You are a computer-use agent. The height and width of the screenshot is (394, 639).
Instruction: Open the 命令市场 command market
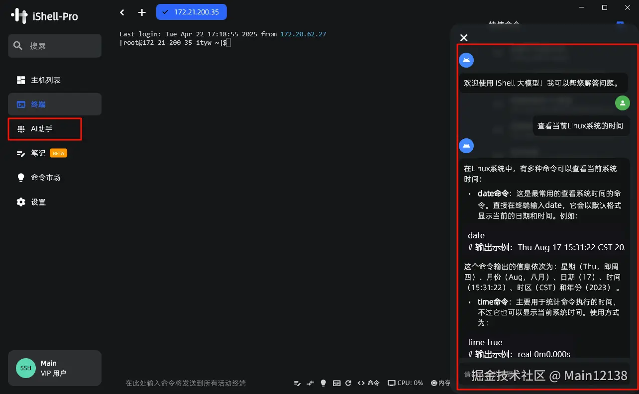[55, 178]
